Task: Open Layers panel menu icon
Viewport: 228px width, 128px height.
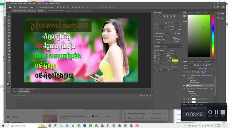Action: [215, 61]
